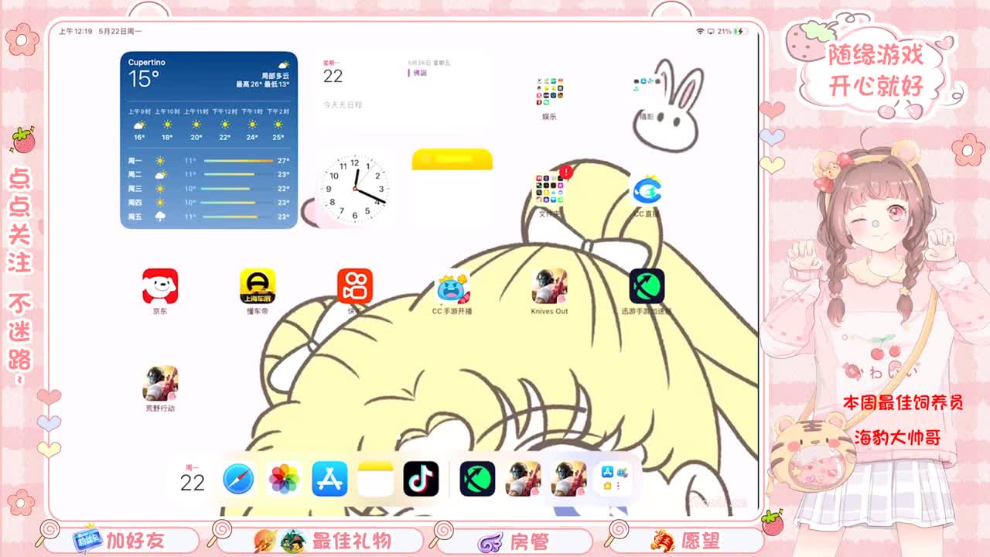Viewport: 990px width, 557px height.
Task: Open the analog clock widget
Action: 354,188
